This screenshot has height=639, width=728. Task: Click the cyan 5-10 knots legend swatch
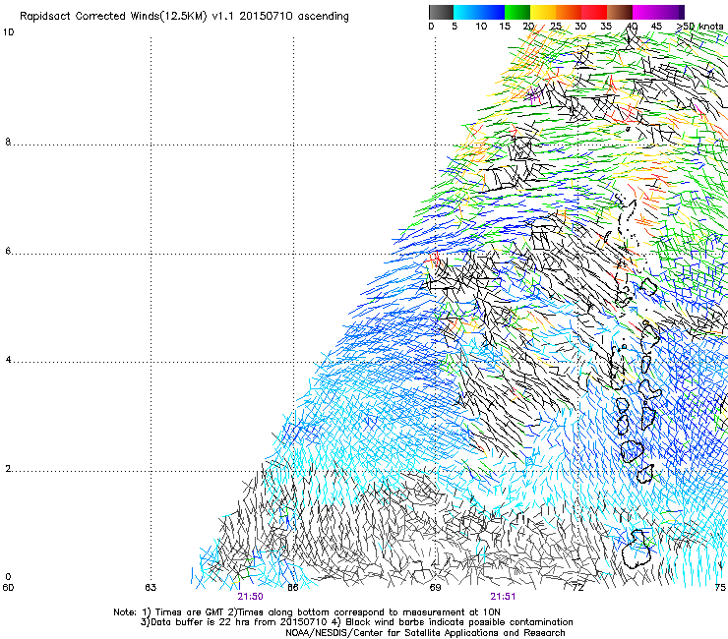coord(466,12)
